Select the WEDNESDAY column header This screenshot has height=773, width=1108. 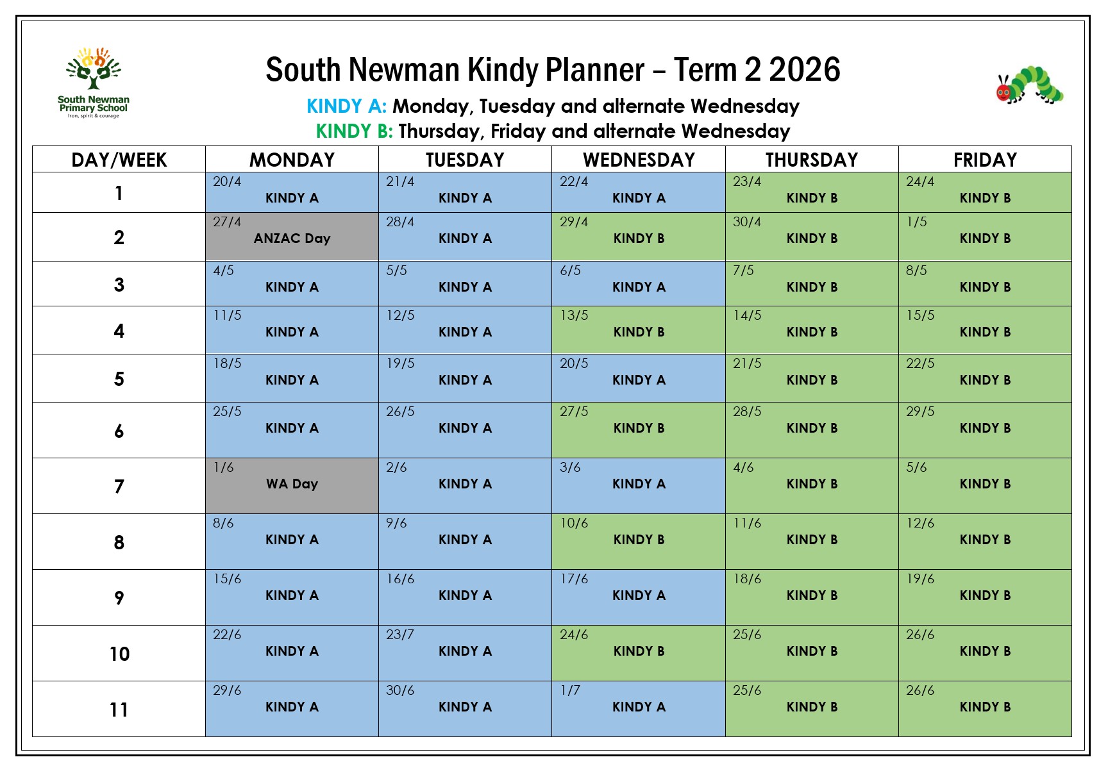click(639, 160)
